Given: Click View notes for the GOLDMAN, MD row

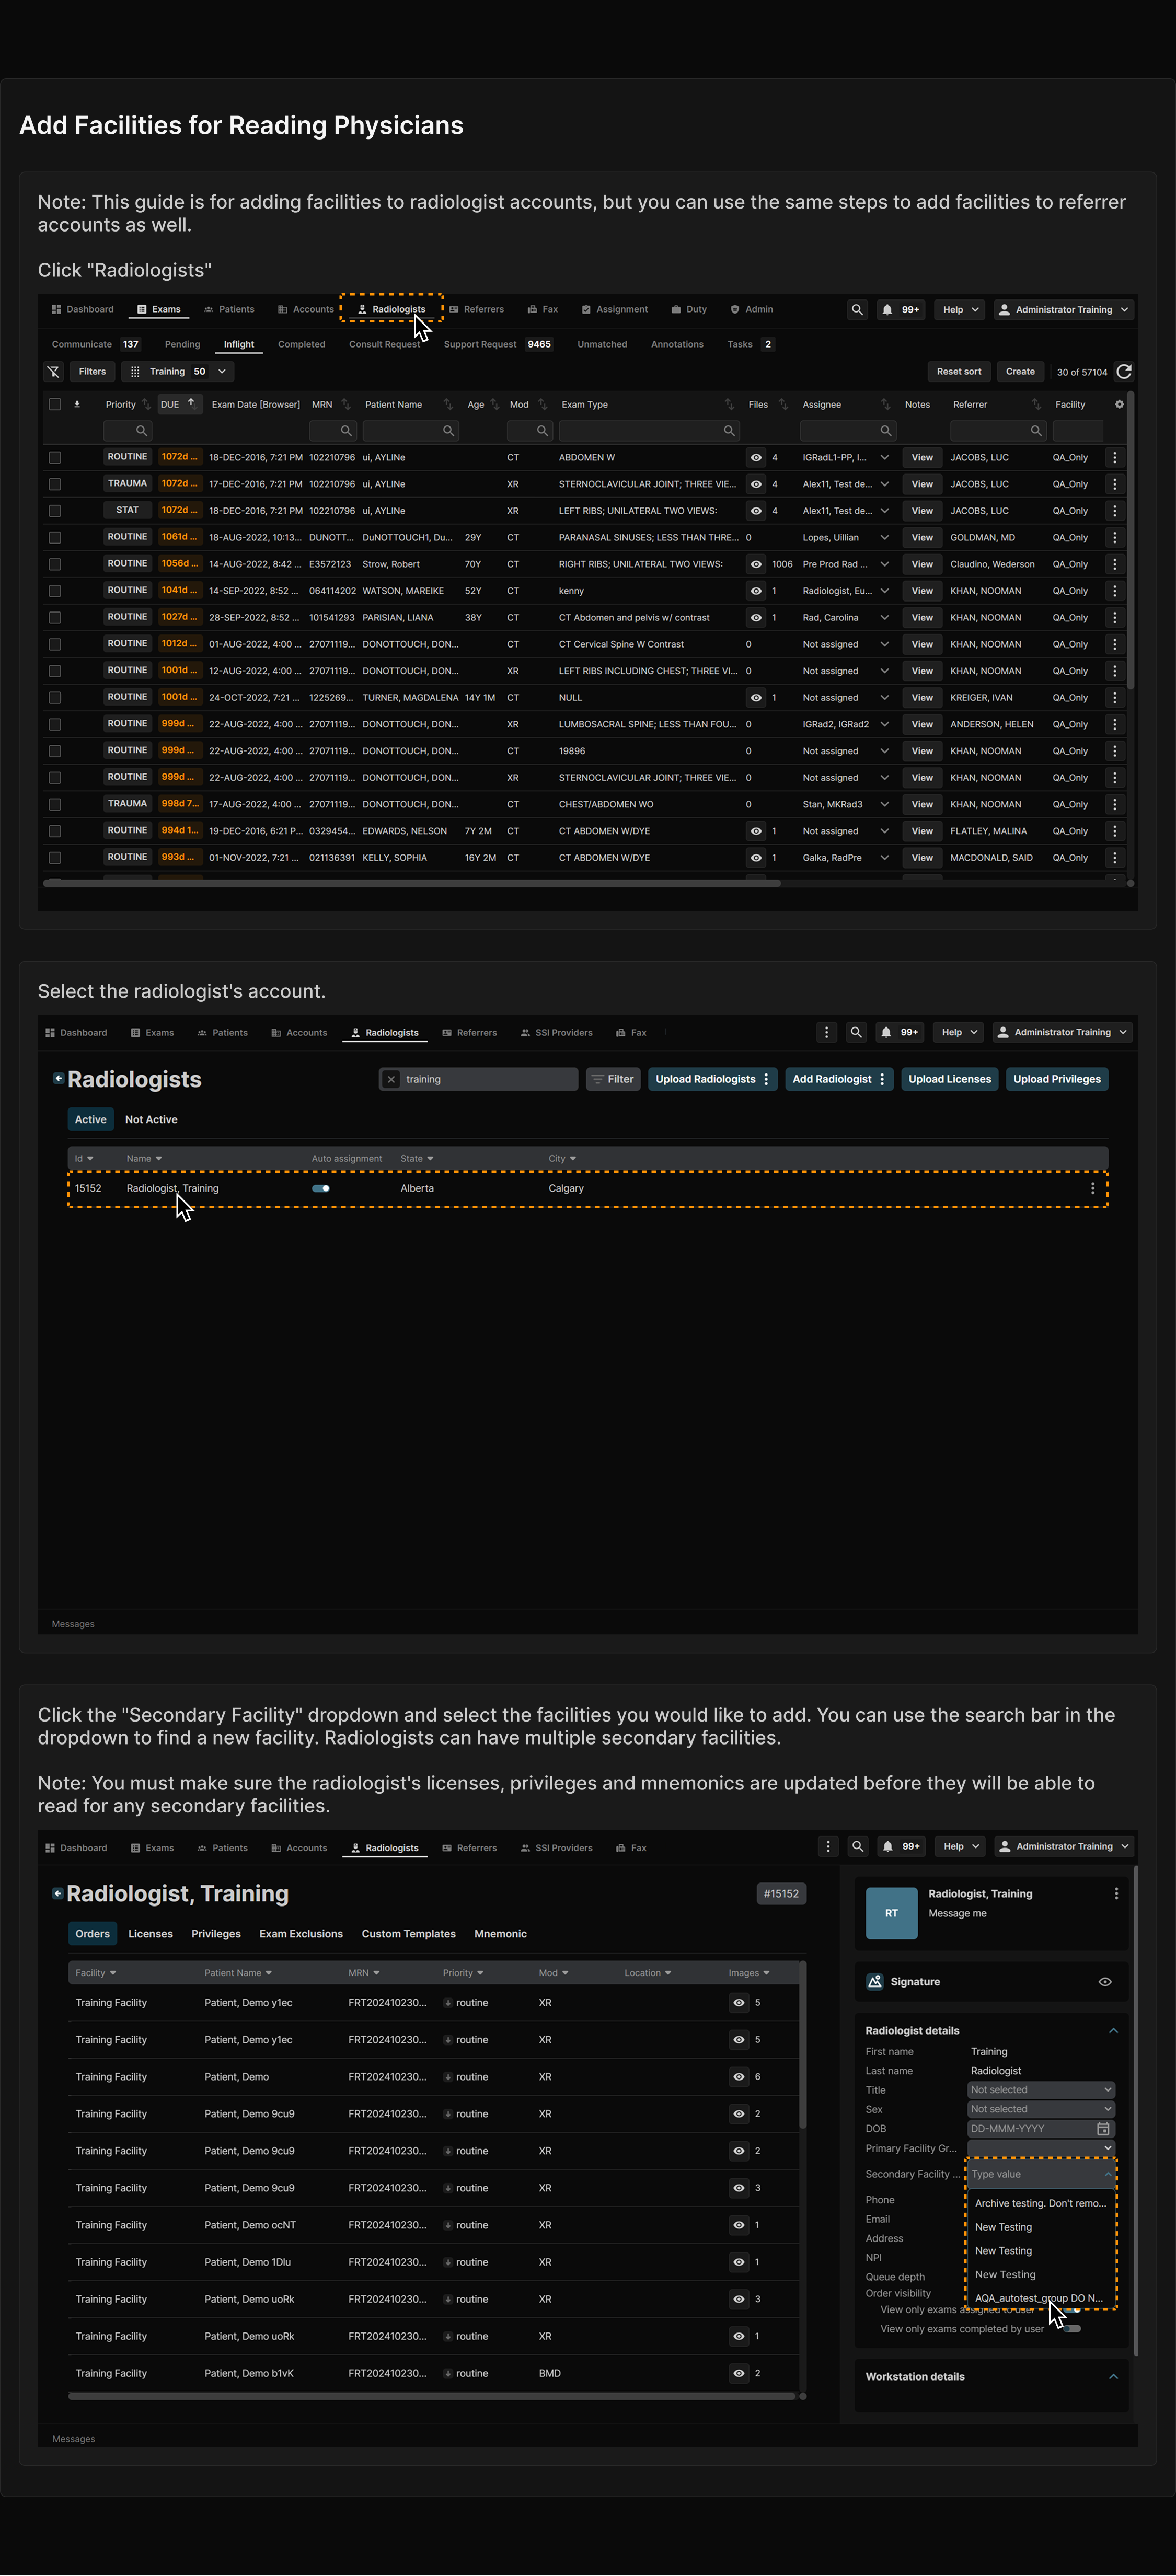Looking at the screenshot, I should coord(922,537).
